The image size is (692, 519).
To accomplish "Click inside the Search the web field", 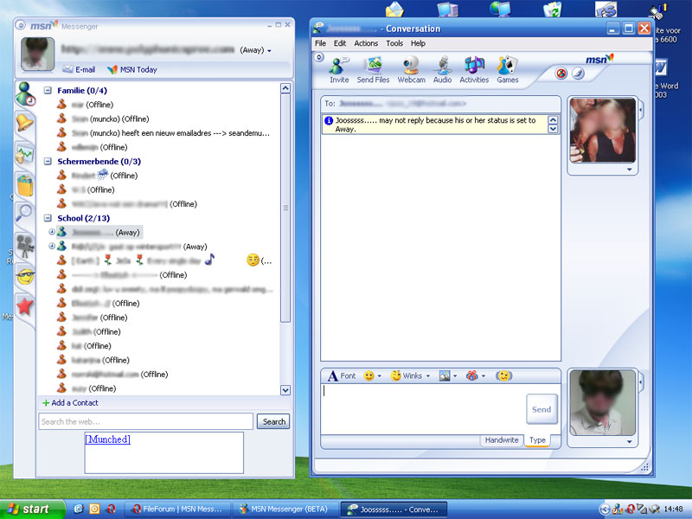I will point(138,421).
